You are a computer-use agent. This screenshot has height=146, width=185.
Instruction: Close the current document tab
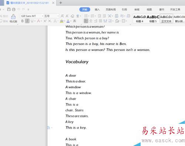click(x=53, y=3)
